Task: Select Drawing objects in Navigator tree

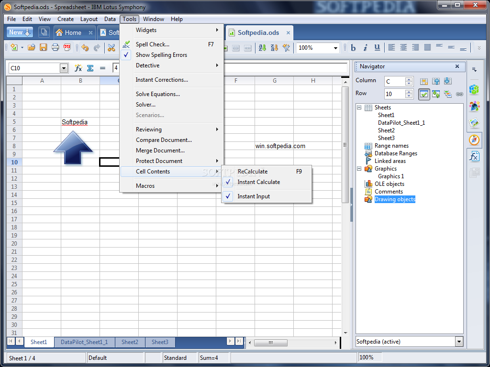Action: click(395, 199)
